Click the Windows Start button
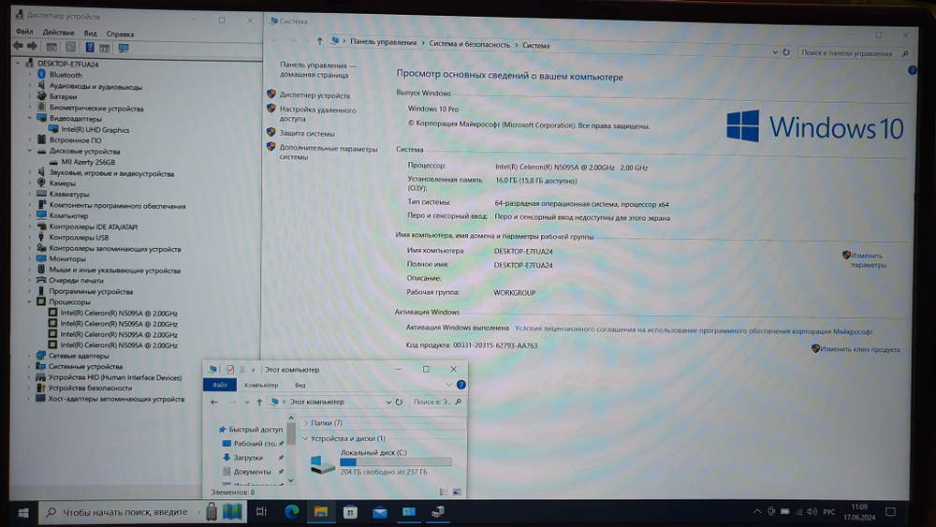This screenshot has height=527, width=936. (x=23, y=512)
